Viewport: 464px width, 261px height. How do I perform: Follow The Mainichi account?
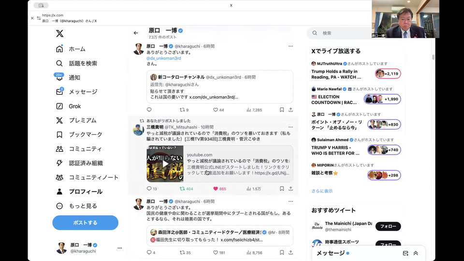point(388,226)
